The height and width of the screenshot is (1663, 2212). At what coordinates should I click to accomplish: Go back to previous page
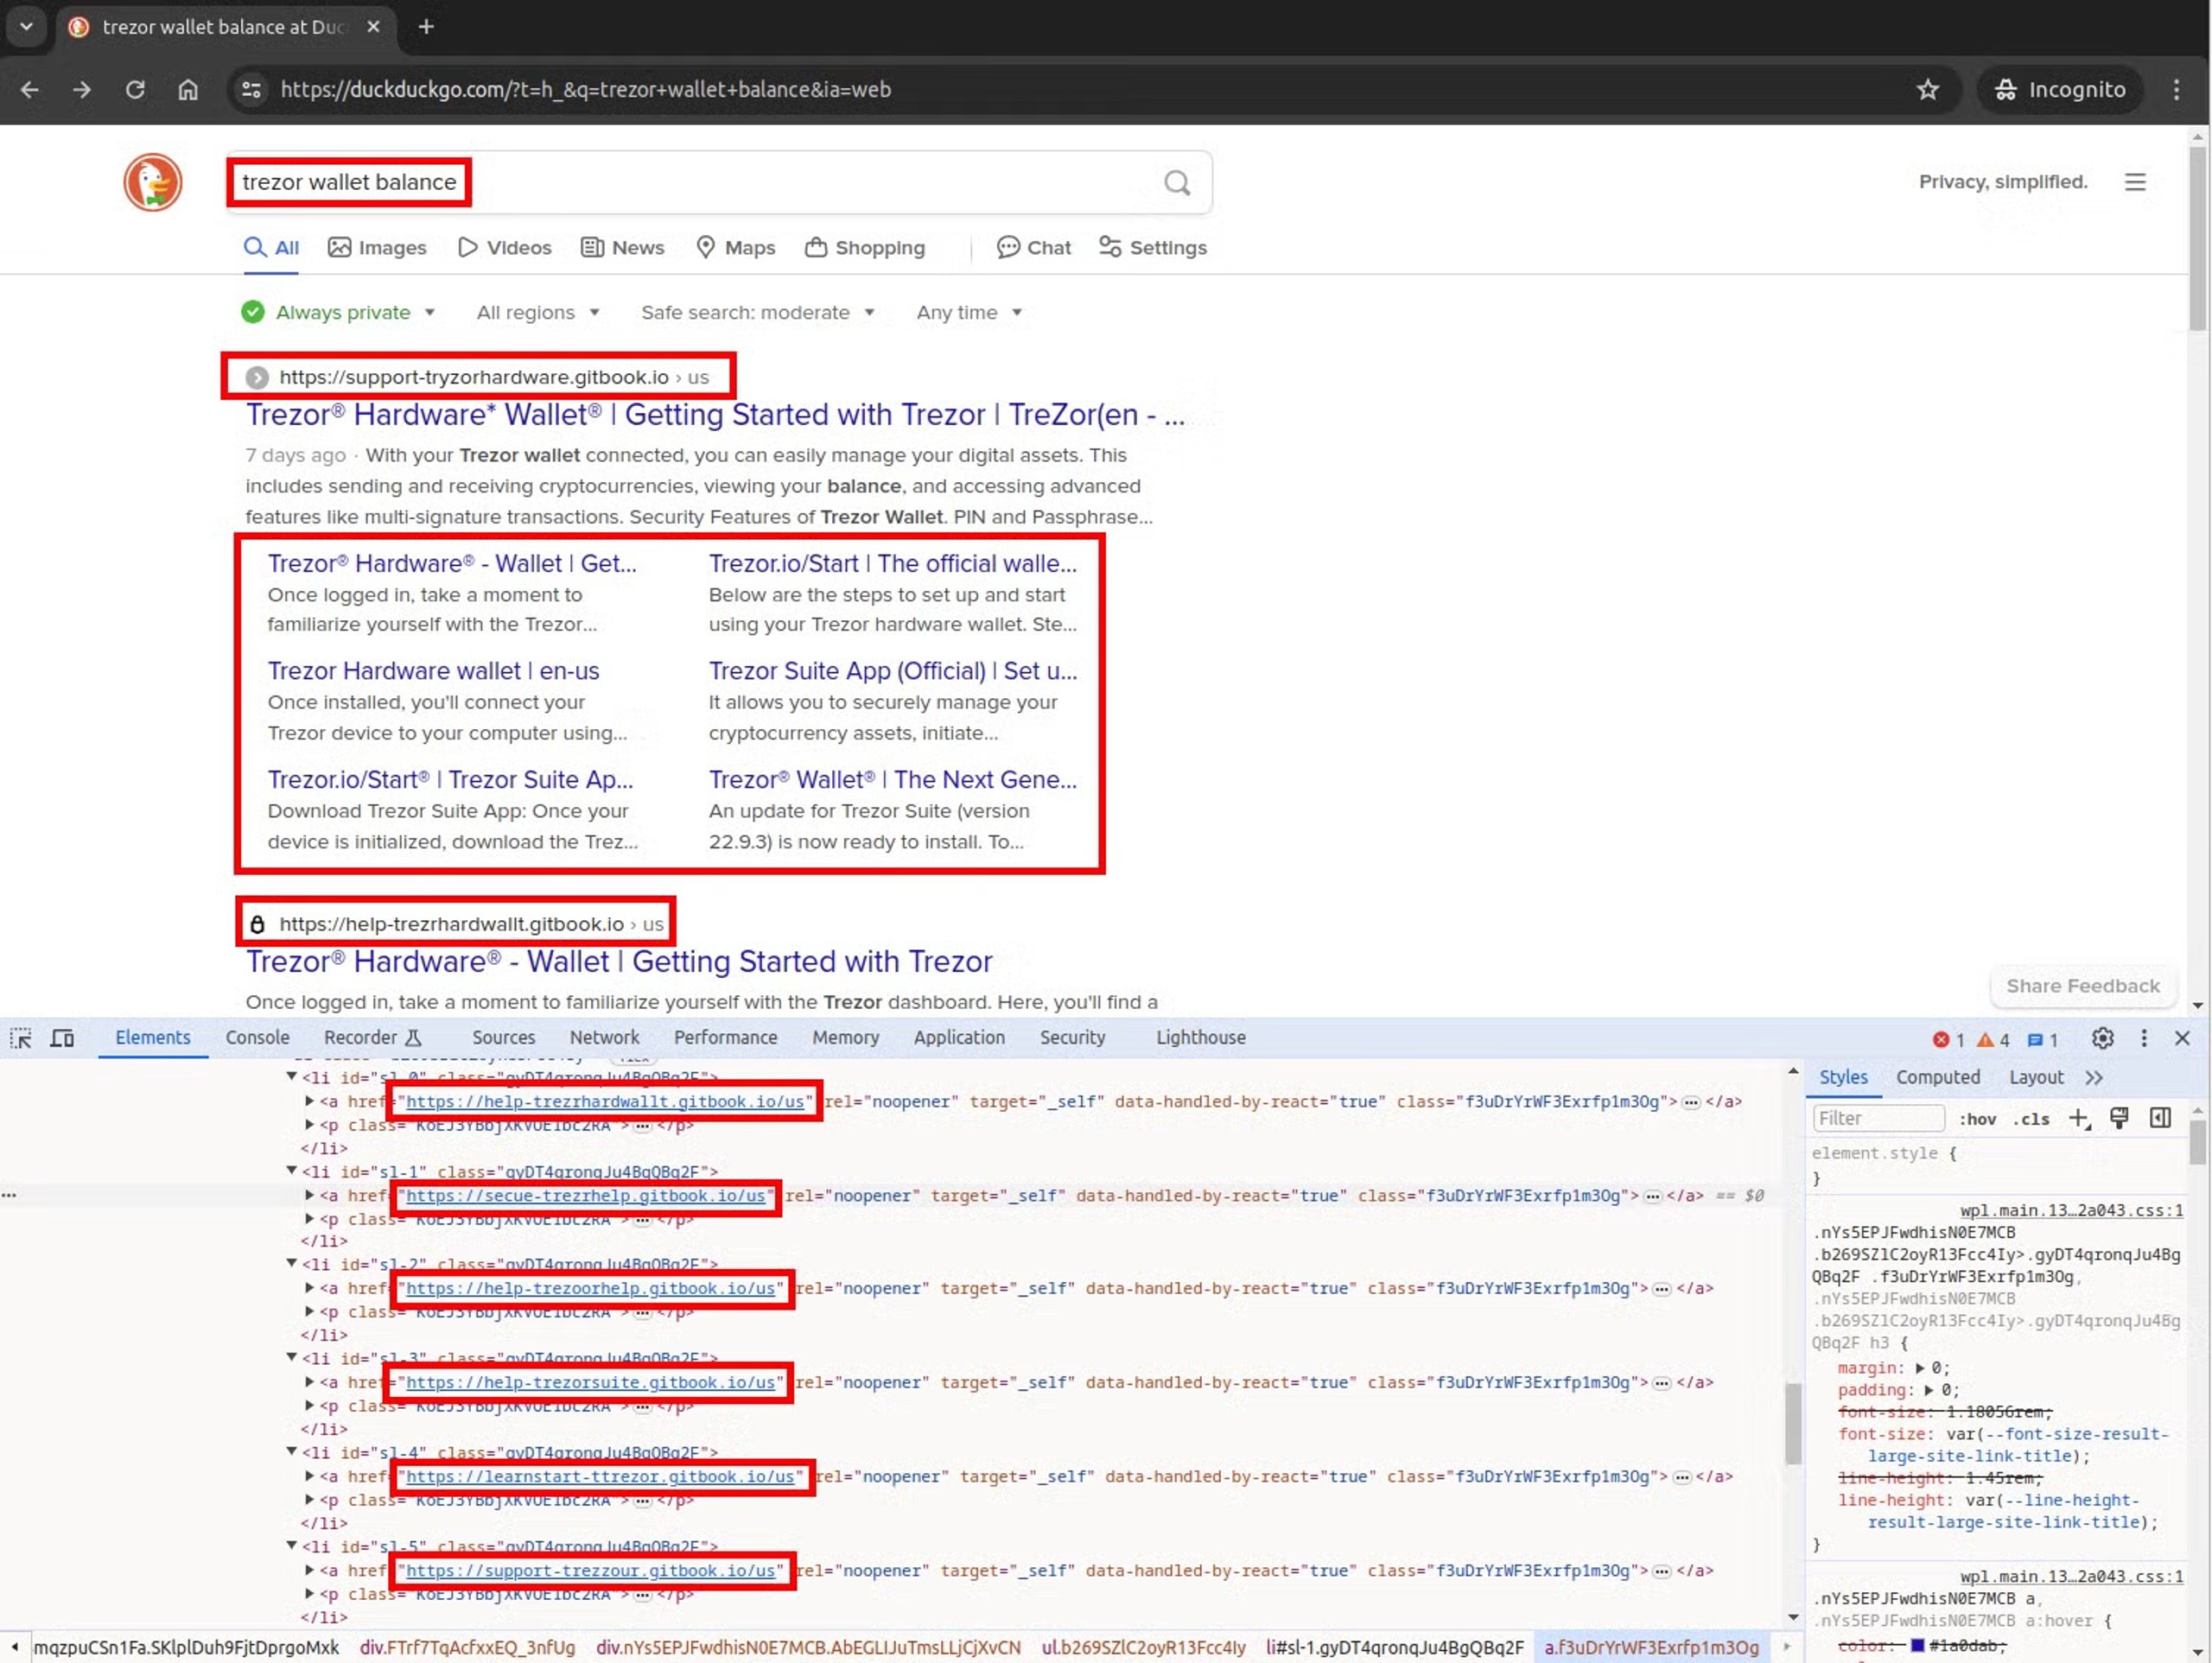(30, 90)
